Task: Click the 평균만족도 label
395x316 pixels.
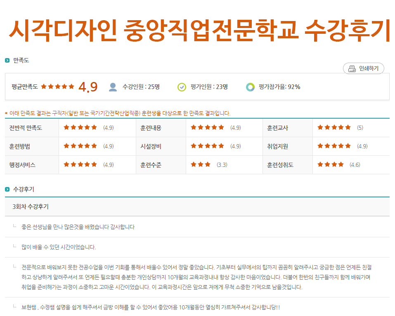Action: (x=25, y=87)
